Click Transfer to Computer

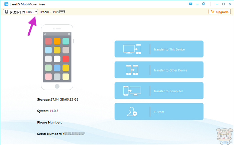click(159, 91)
